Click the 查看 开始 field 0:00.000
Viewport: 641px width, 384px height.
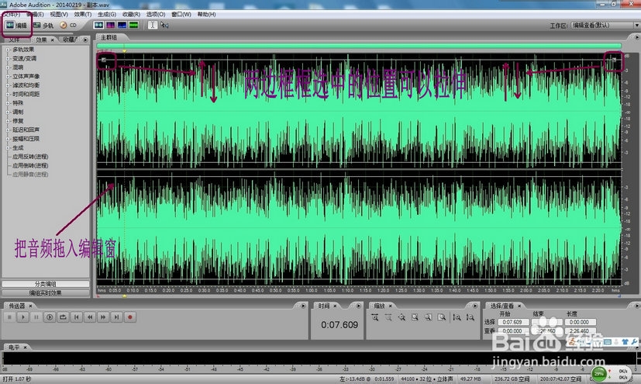point(512,330)
